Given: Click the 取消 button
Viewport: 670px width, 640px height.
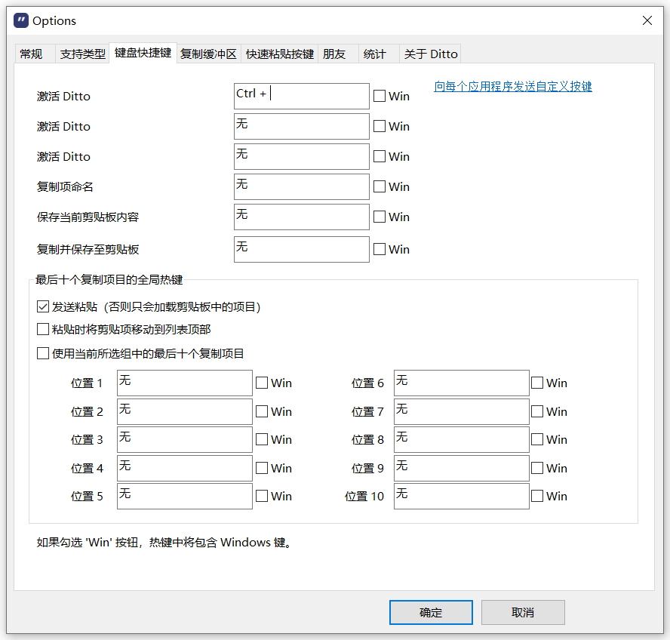Looking at the screenshot, I should (x=523, y=612).
